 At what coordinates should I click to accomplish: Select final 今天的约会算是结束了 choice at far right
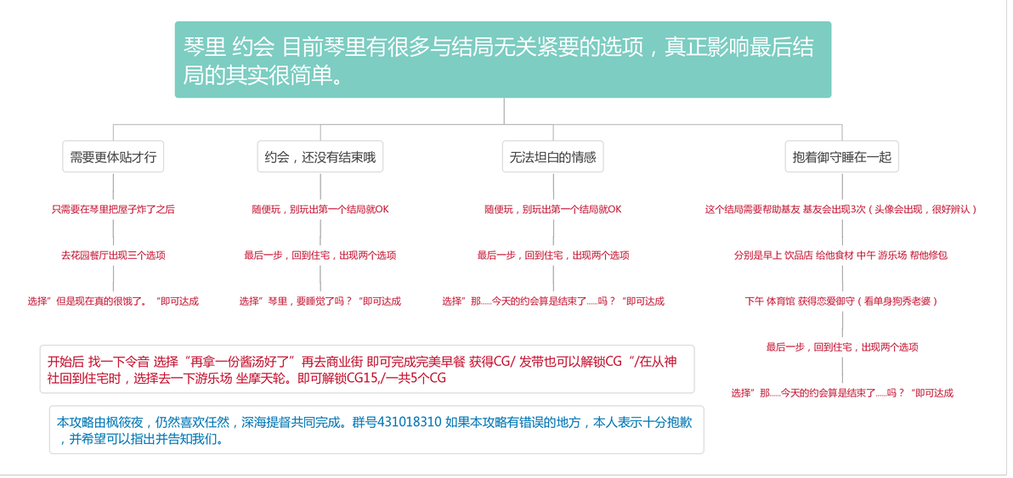(x=842, y=393)
